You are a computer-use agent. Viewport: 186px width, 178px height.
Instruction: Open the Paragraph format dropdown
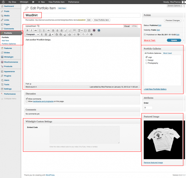click(x=32, y=34)
